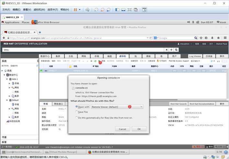Viewport: 229px width, 159px height.
Task: Click the VMware revert snapshot icon
Action: click(x=103, y=10)
